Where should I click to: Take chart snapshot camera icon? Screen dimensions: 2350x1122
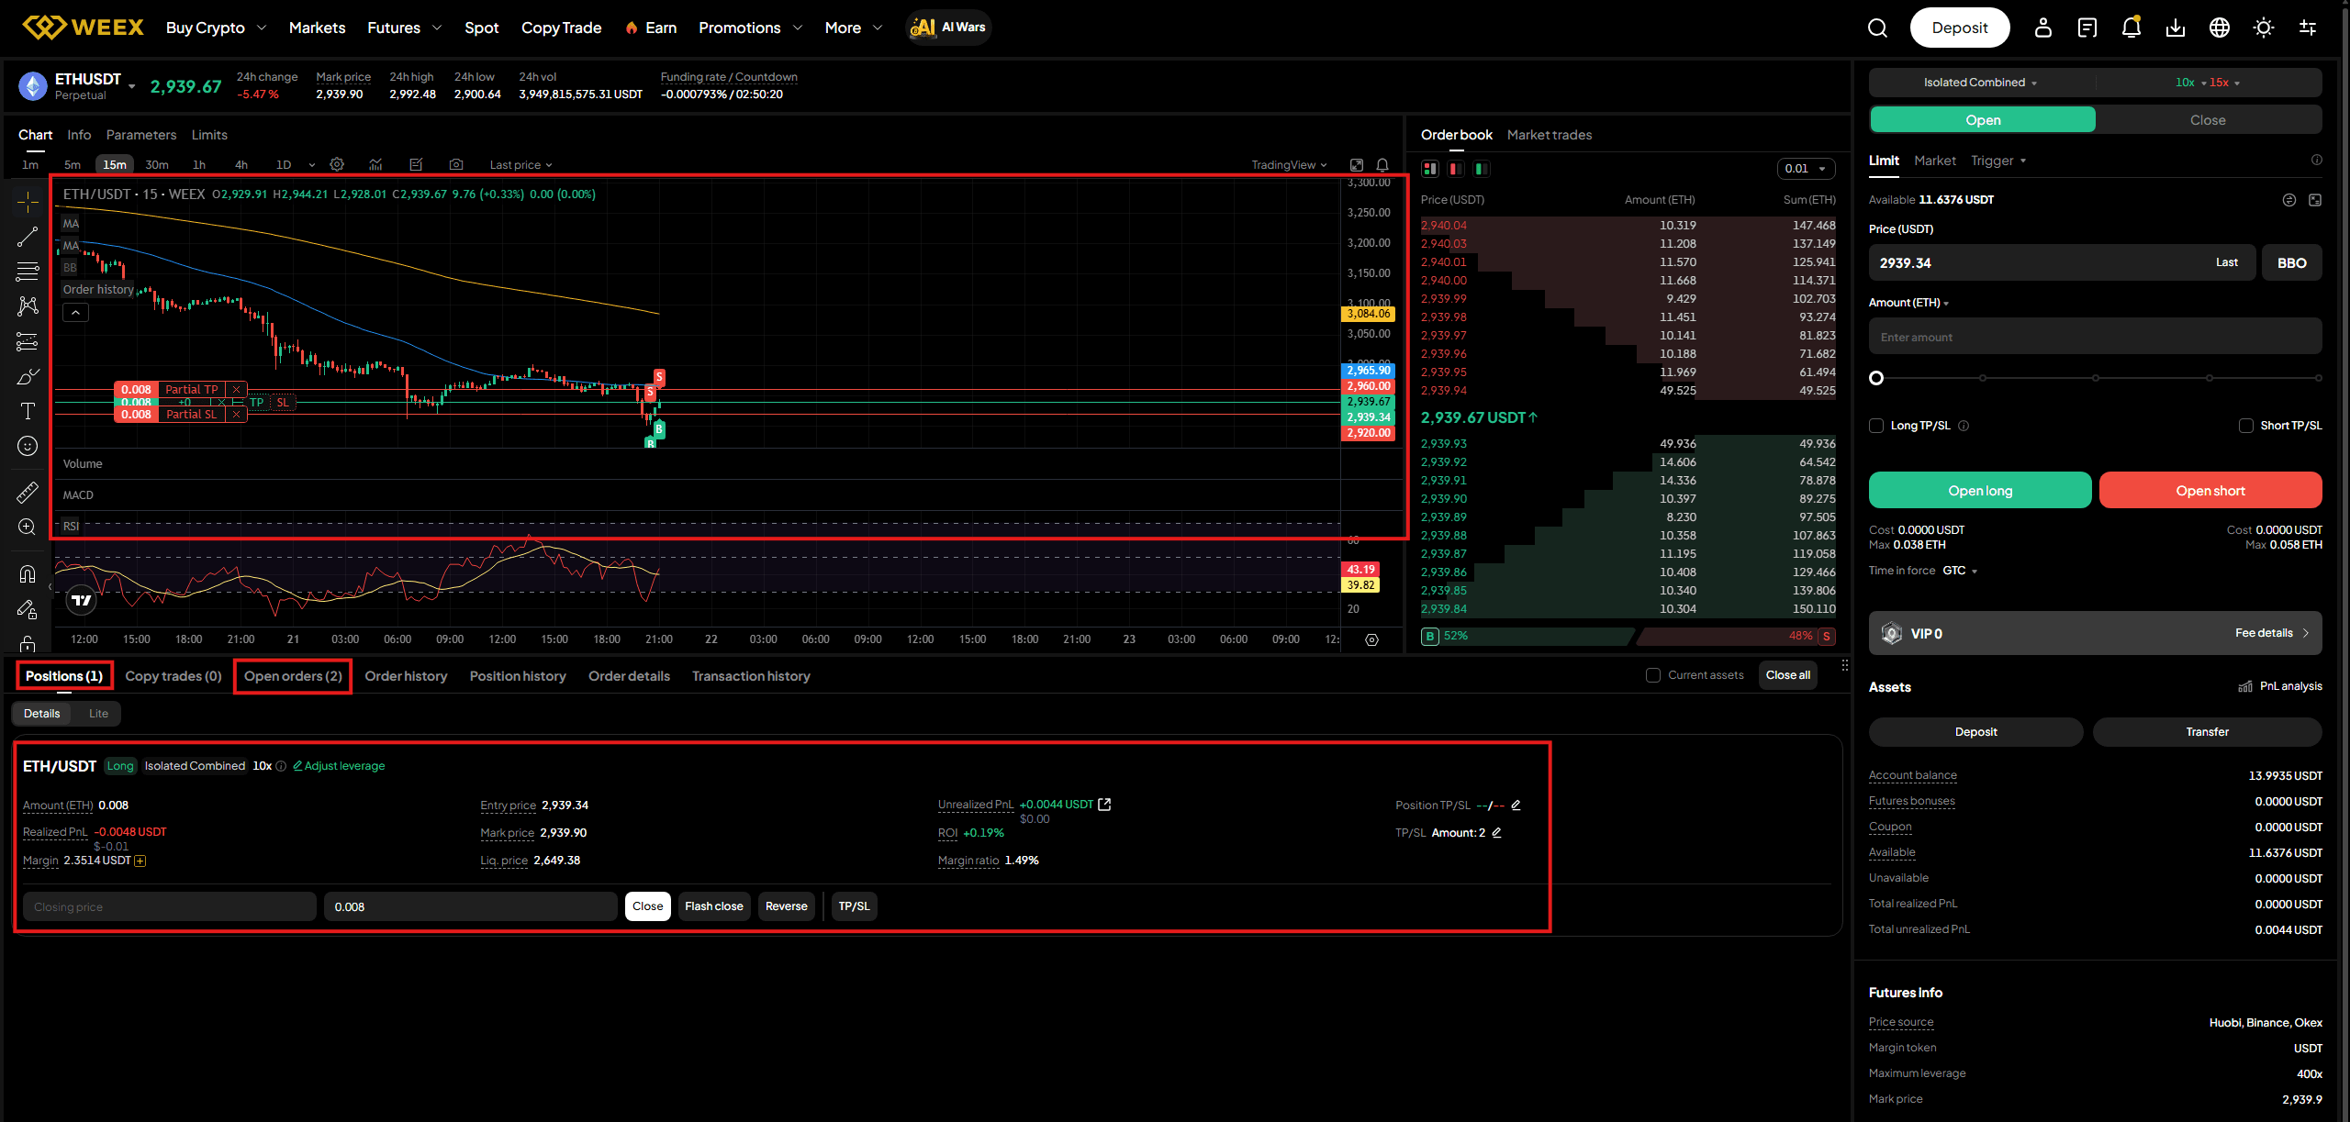coord(456,164)
